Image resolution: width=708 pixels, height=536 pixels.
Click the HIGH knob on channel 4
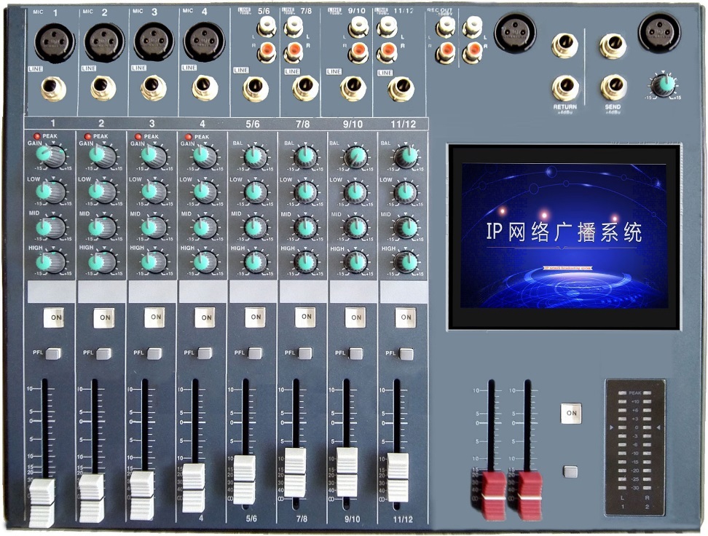pos(205,261)
